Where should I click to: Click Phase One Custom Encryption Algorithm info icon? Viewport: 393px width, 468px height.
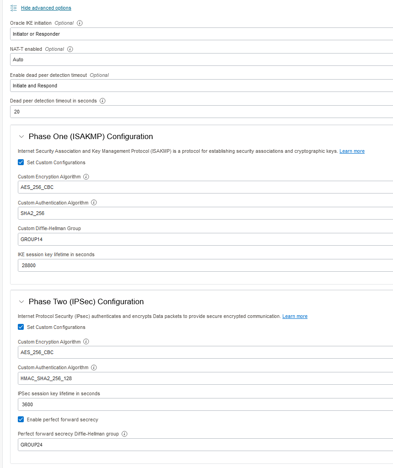86,177
